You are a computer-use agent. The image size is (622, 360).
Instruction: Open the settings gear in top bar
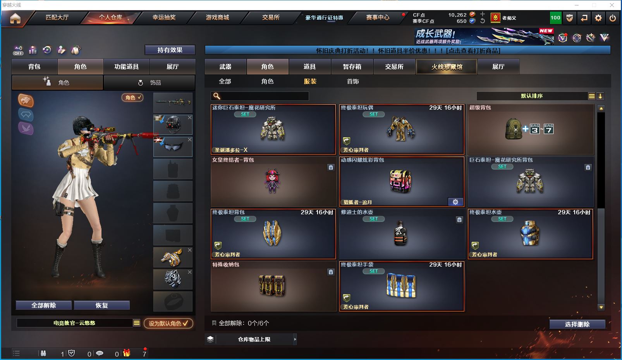(598, 18)
